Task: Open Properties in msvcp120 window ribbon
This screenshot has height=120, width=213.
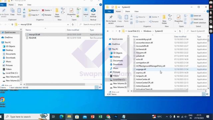Action: coord(72,12)
